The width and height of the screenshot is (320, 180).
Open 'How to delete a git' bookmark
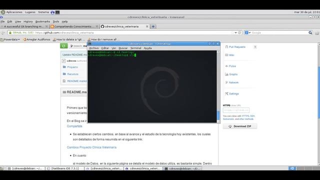pyautogui.click(x=68, y=39)
